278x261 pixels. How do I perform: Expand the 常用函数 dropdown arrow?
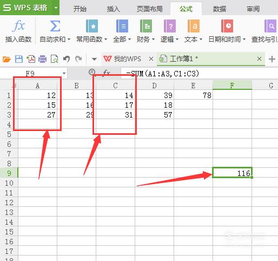pos(105,39)
